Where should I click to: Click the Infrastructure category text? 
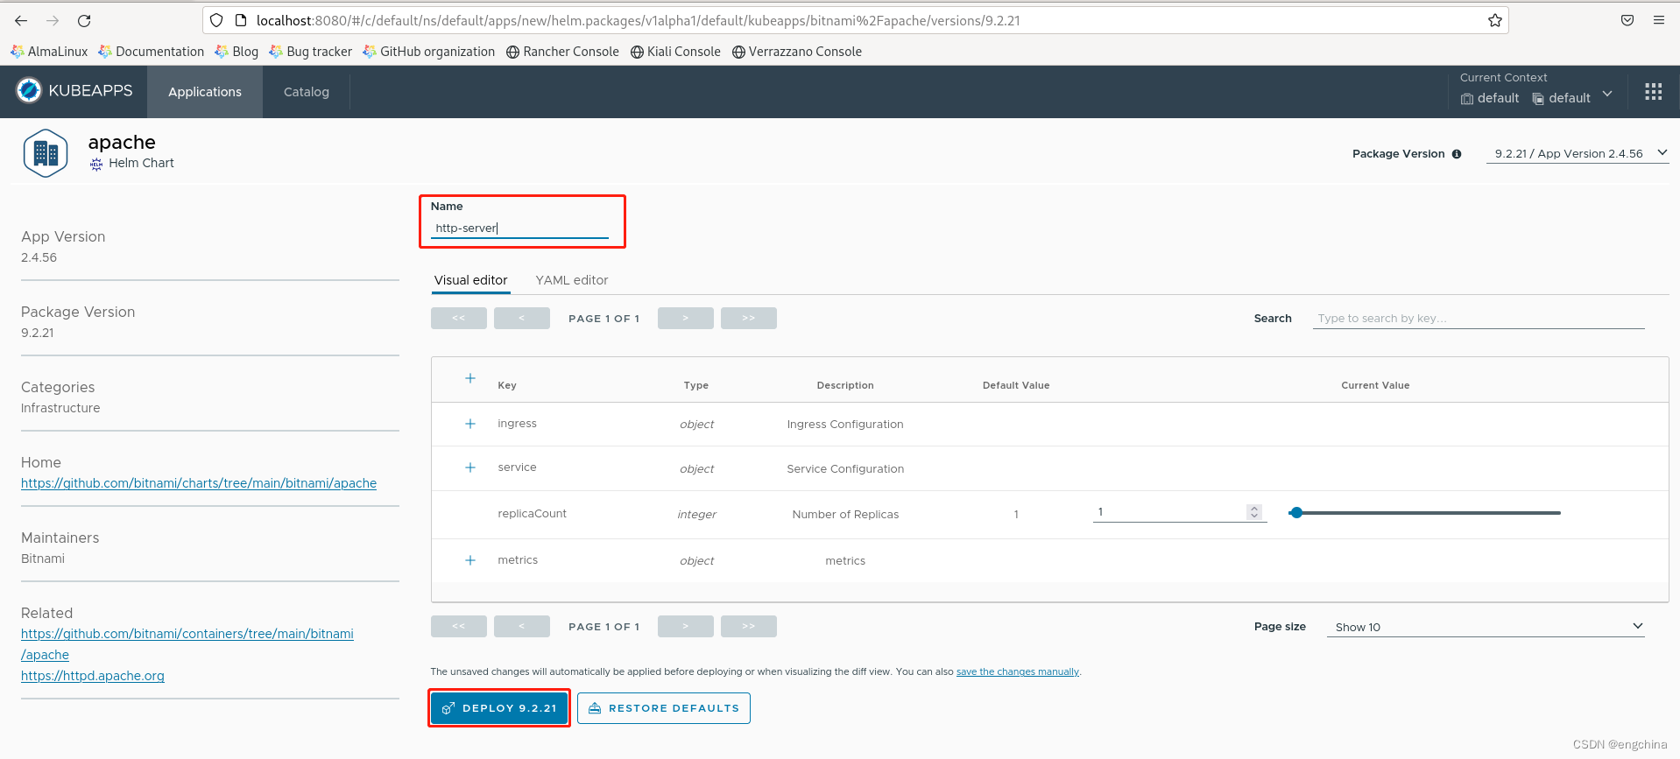[x=60, y=408]
